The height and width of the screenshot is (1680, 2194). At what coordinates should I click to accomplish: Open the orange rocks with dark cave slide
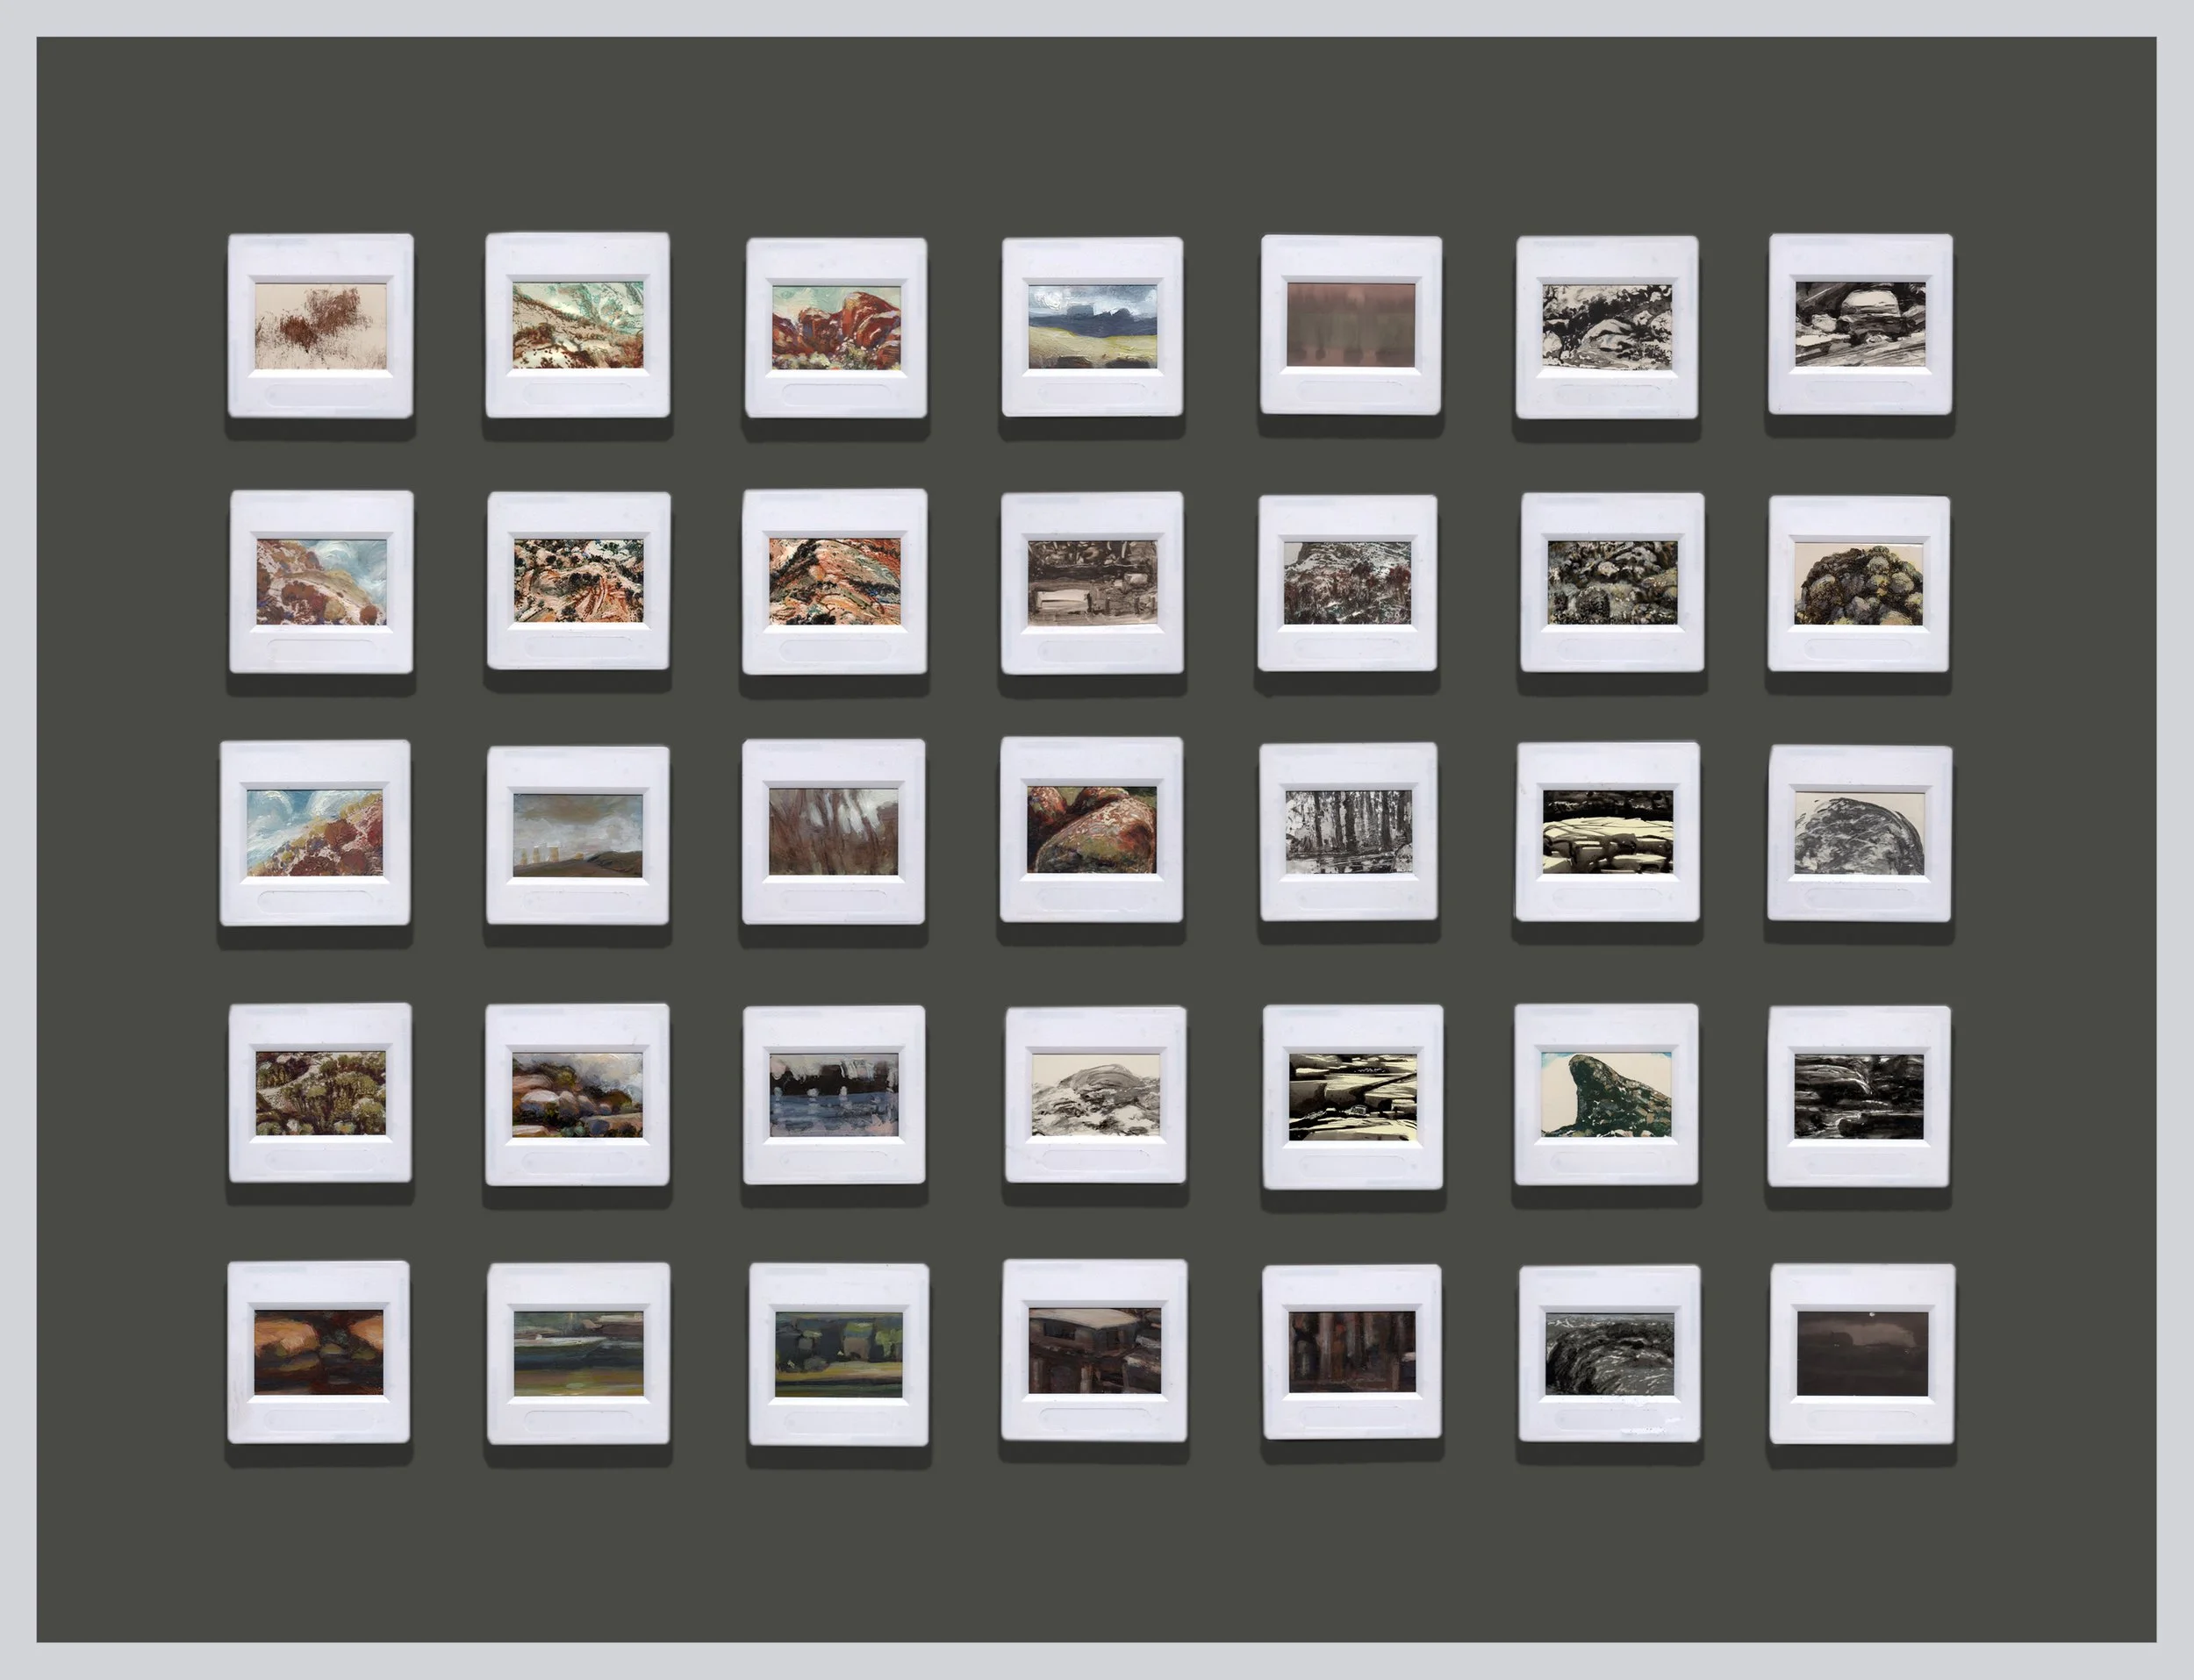click(319, 1352)
